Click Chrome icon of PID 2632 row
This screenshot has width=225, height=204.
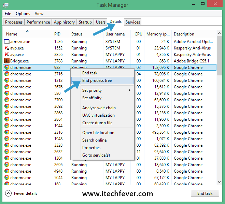click(x=7, y=151)
